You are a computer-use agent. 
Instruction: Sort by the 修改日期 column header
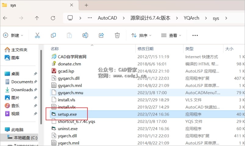click(145, 49)
